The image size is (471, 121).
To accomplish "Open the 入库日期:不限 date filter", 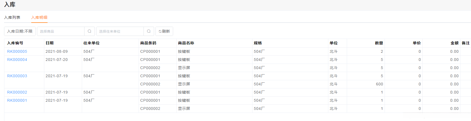I will 20,31.
